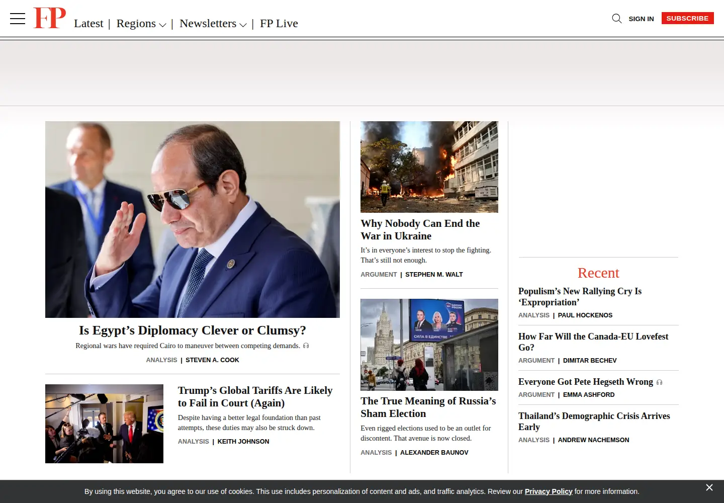Screen dimensions: 724x503
Task: Click author Andrew Nachemson
Action: pyautogui.click(x=593, y=440)
